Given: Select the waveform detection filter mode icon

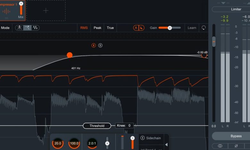Looking at the screenshot, I should [35, 28].
